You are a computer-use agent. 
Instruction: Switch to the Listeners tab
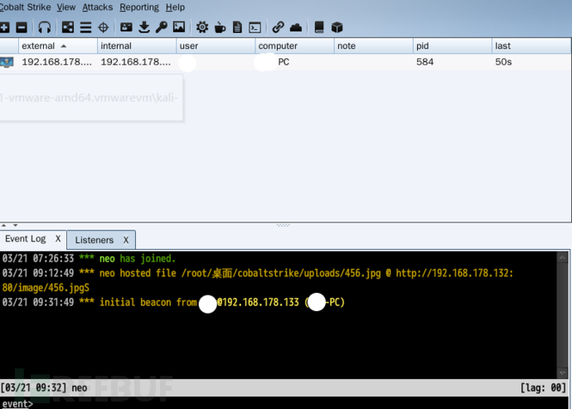point(95,240)
